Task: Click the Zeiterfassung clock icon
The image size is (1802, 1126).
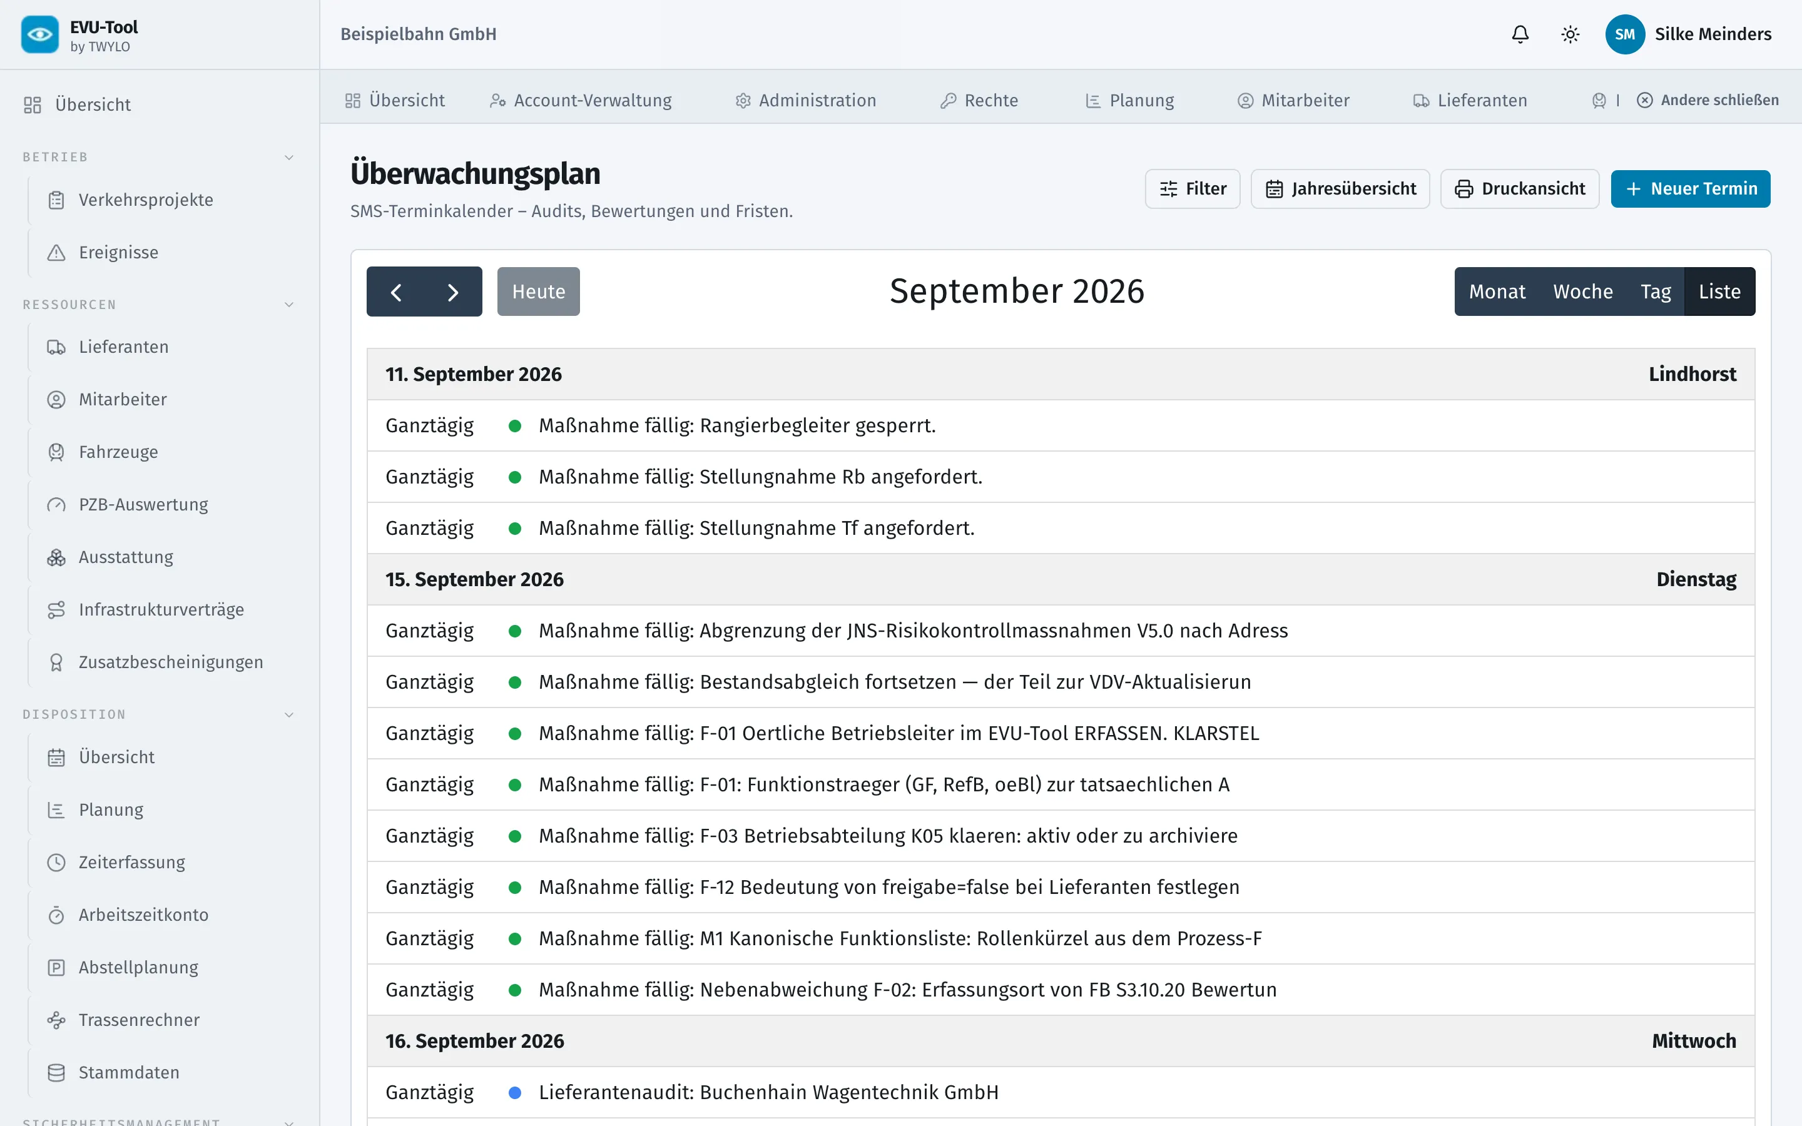Action: coord(56,863)
